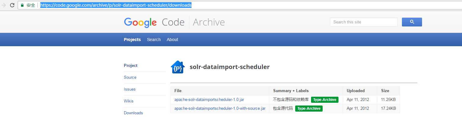Open Issues in the sidebar
The height and width of the screenshot is (128, 462).
130,89
